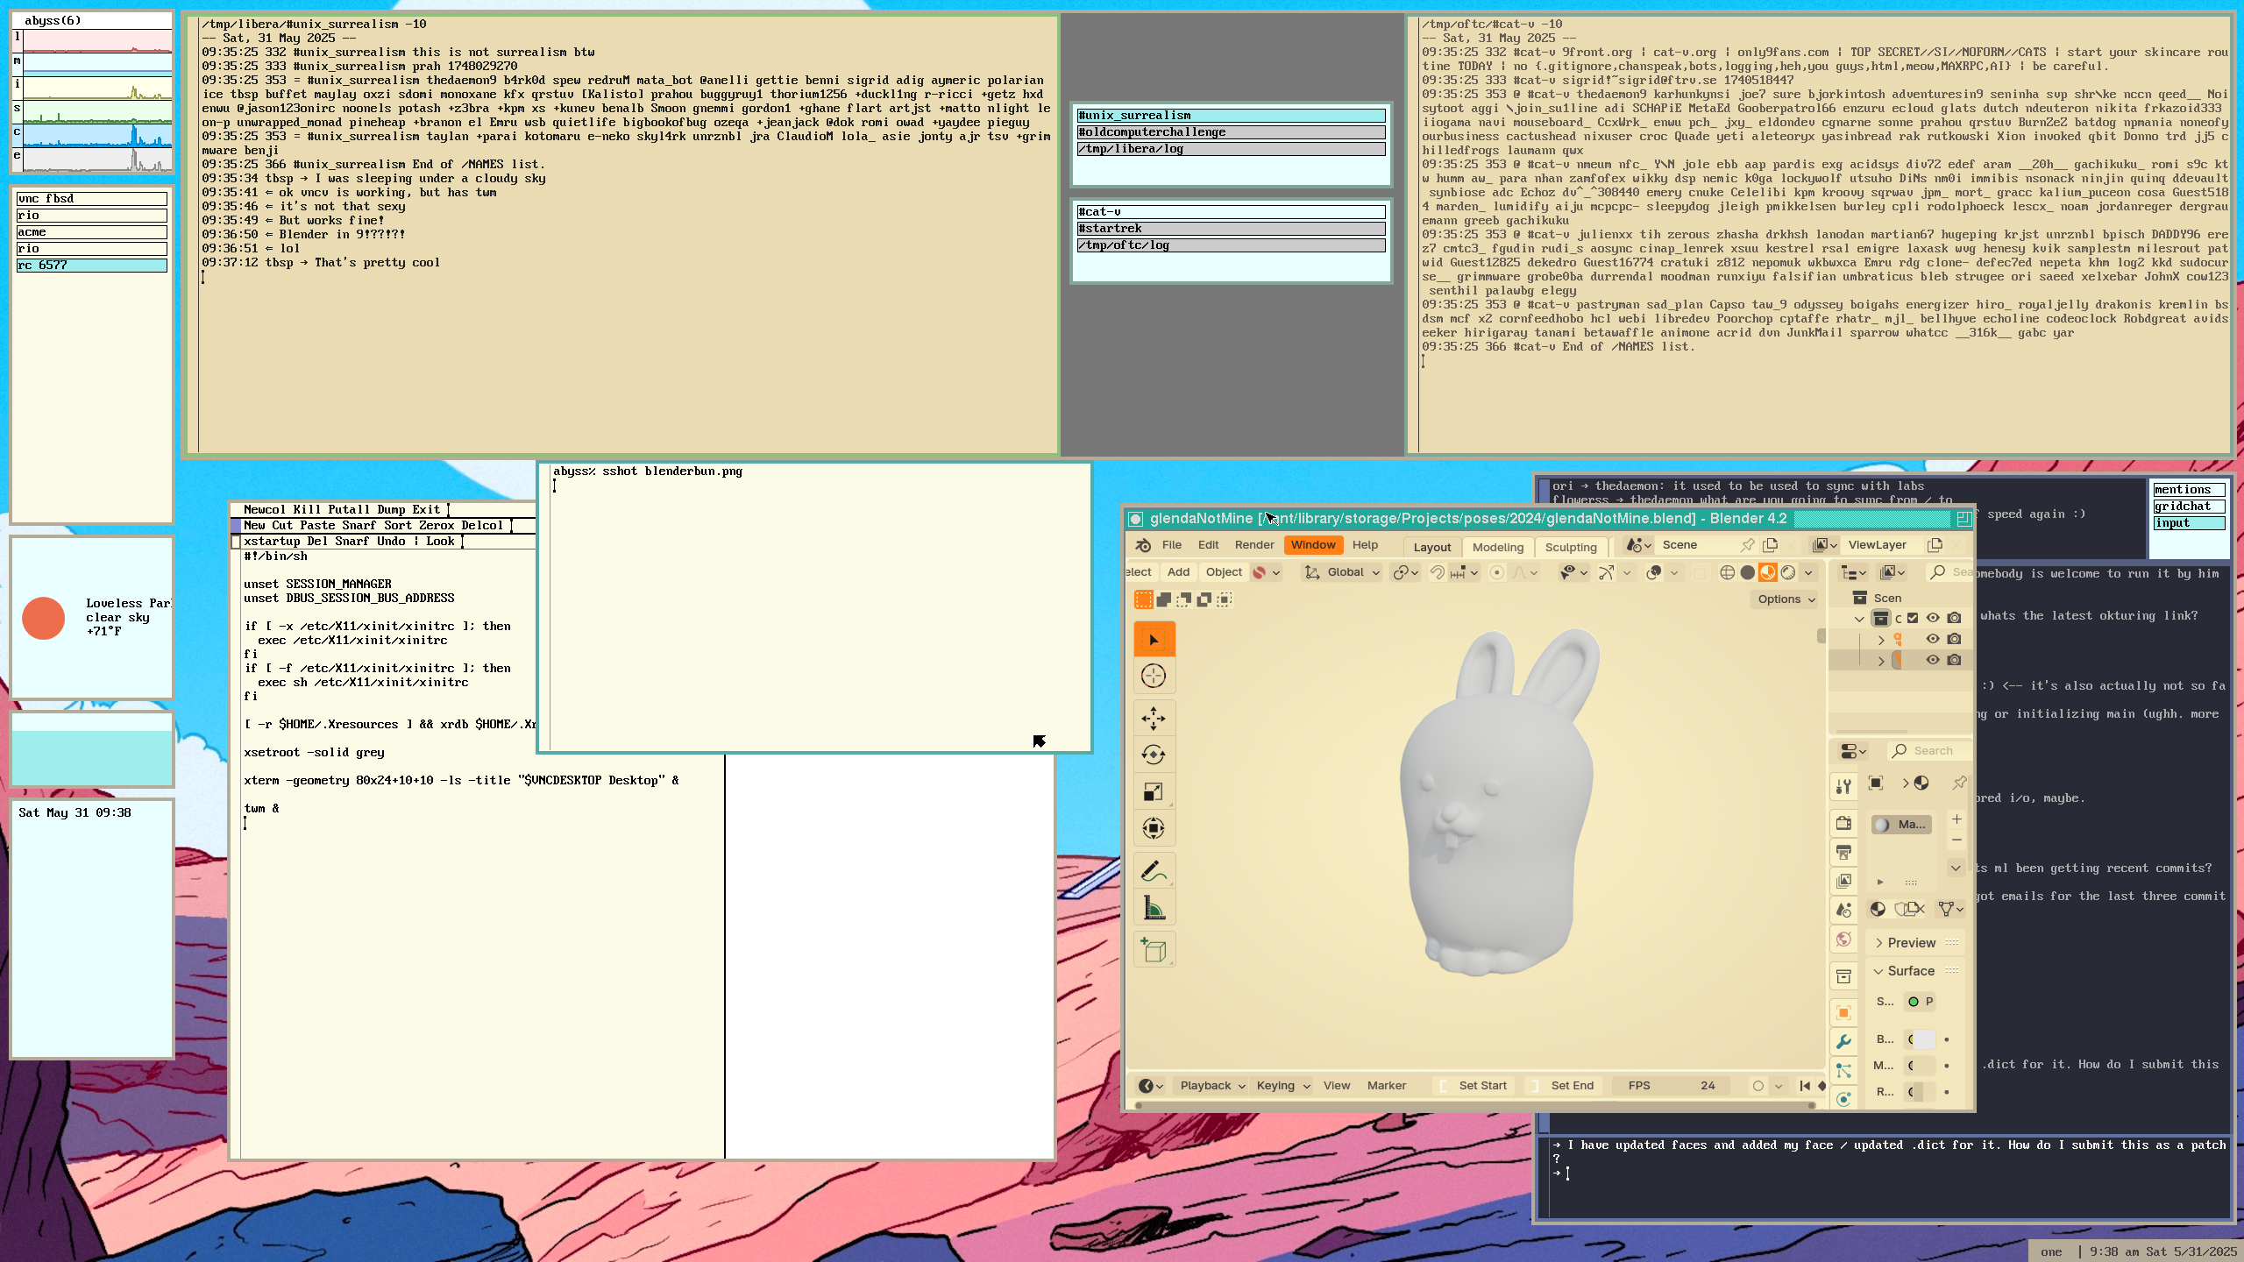
Task: Select the Add Cube tool
Action: pyautogui.click(x=1154, y=950)
